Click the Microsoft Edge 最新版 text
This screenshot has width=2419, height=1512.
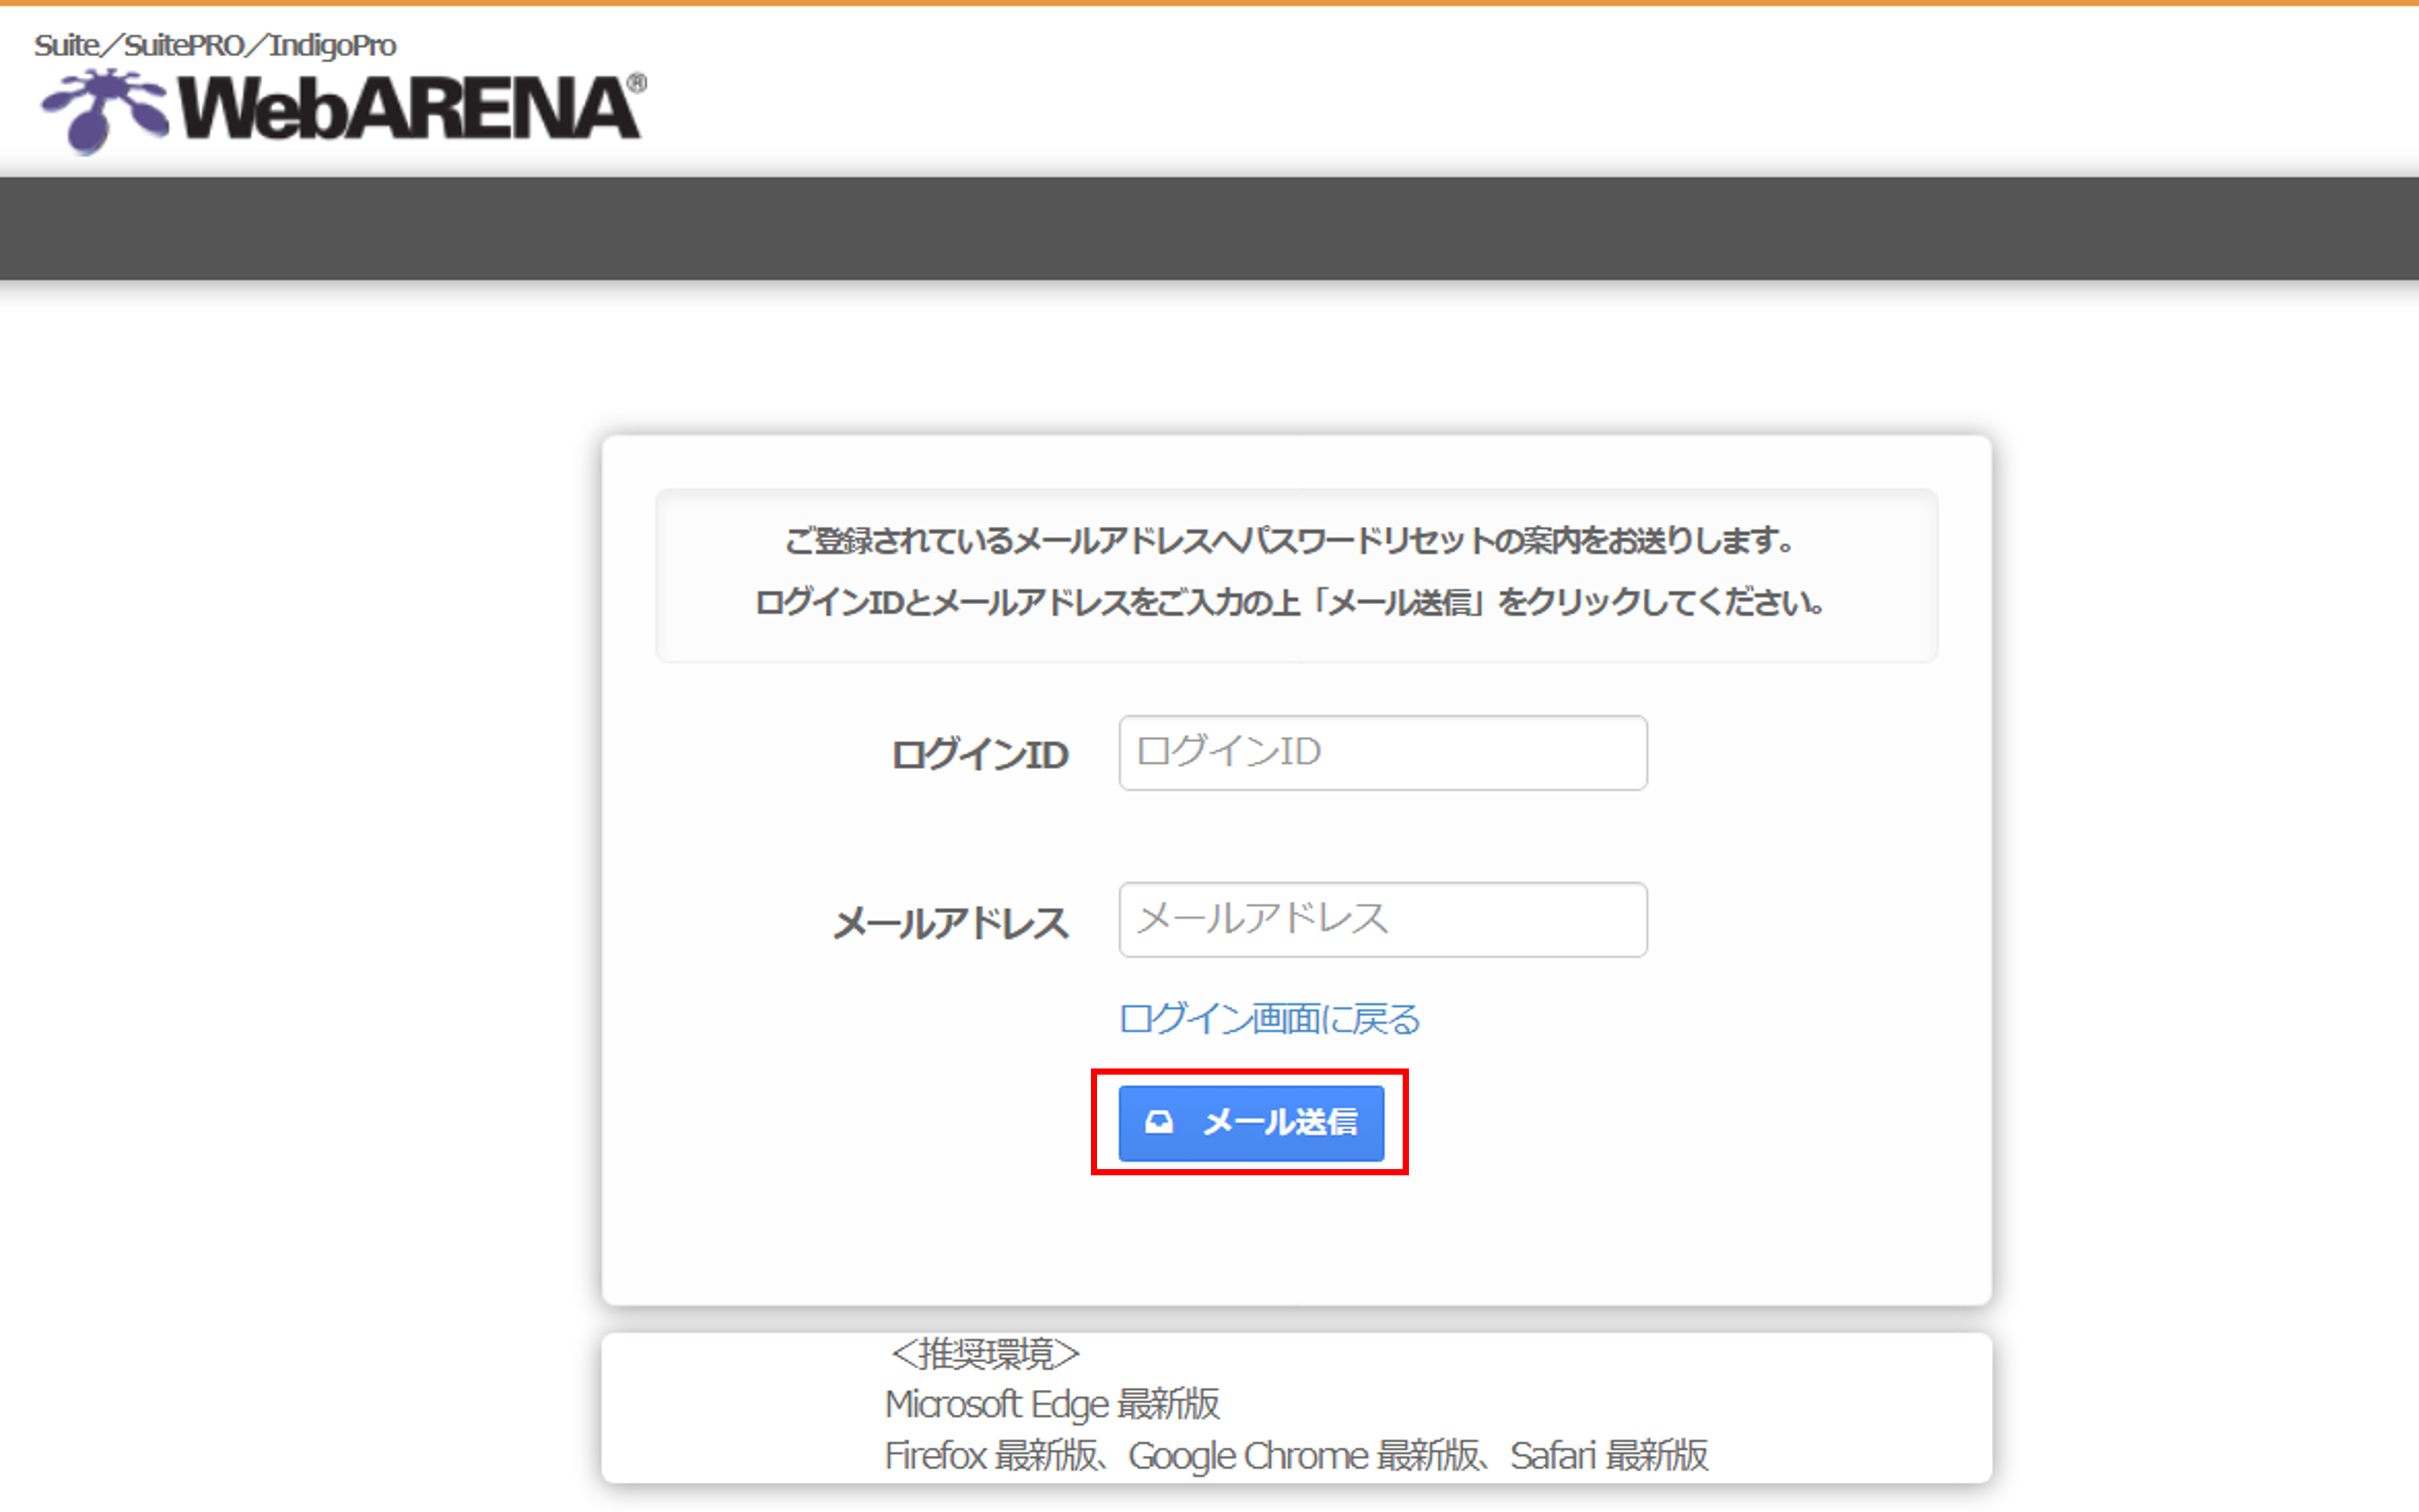click(1052, 1404)
